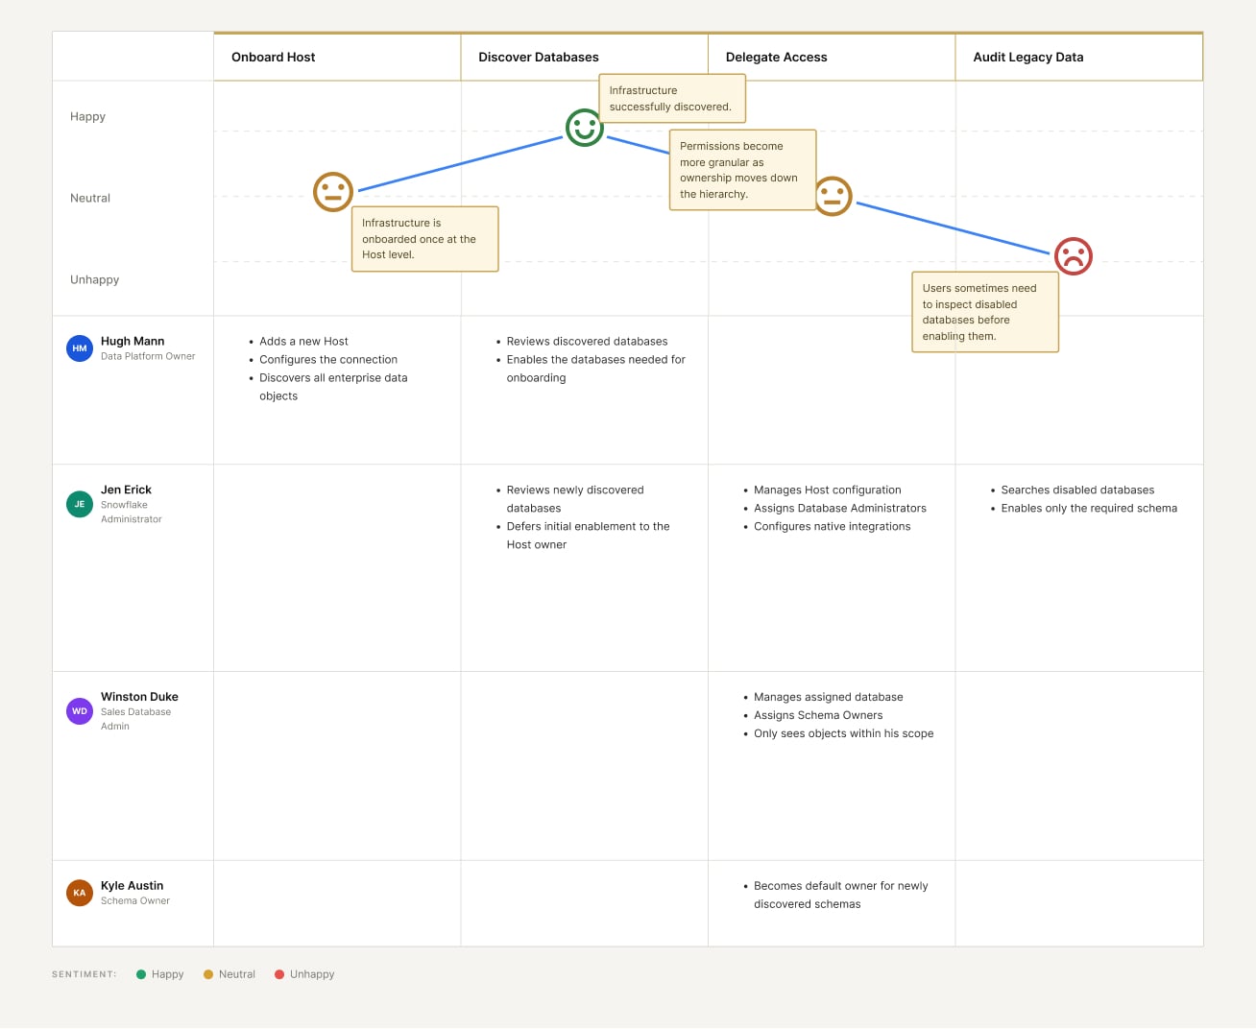Click the name Jen Erick
This screenshot has width=1256, height=1029.
[x=126, y=490]
